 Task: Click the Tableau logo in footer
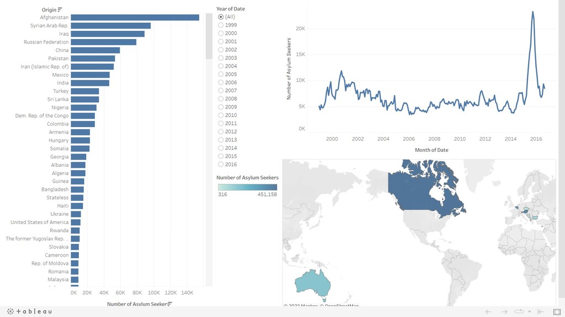click(x=29, y=311)
